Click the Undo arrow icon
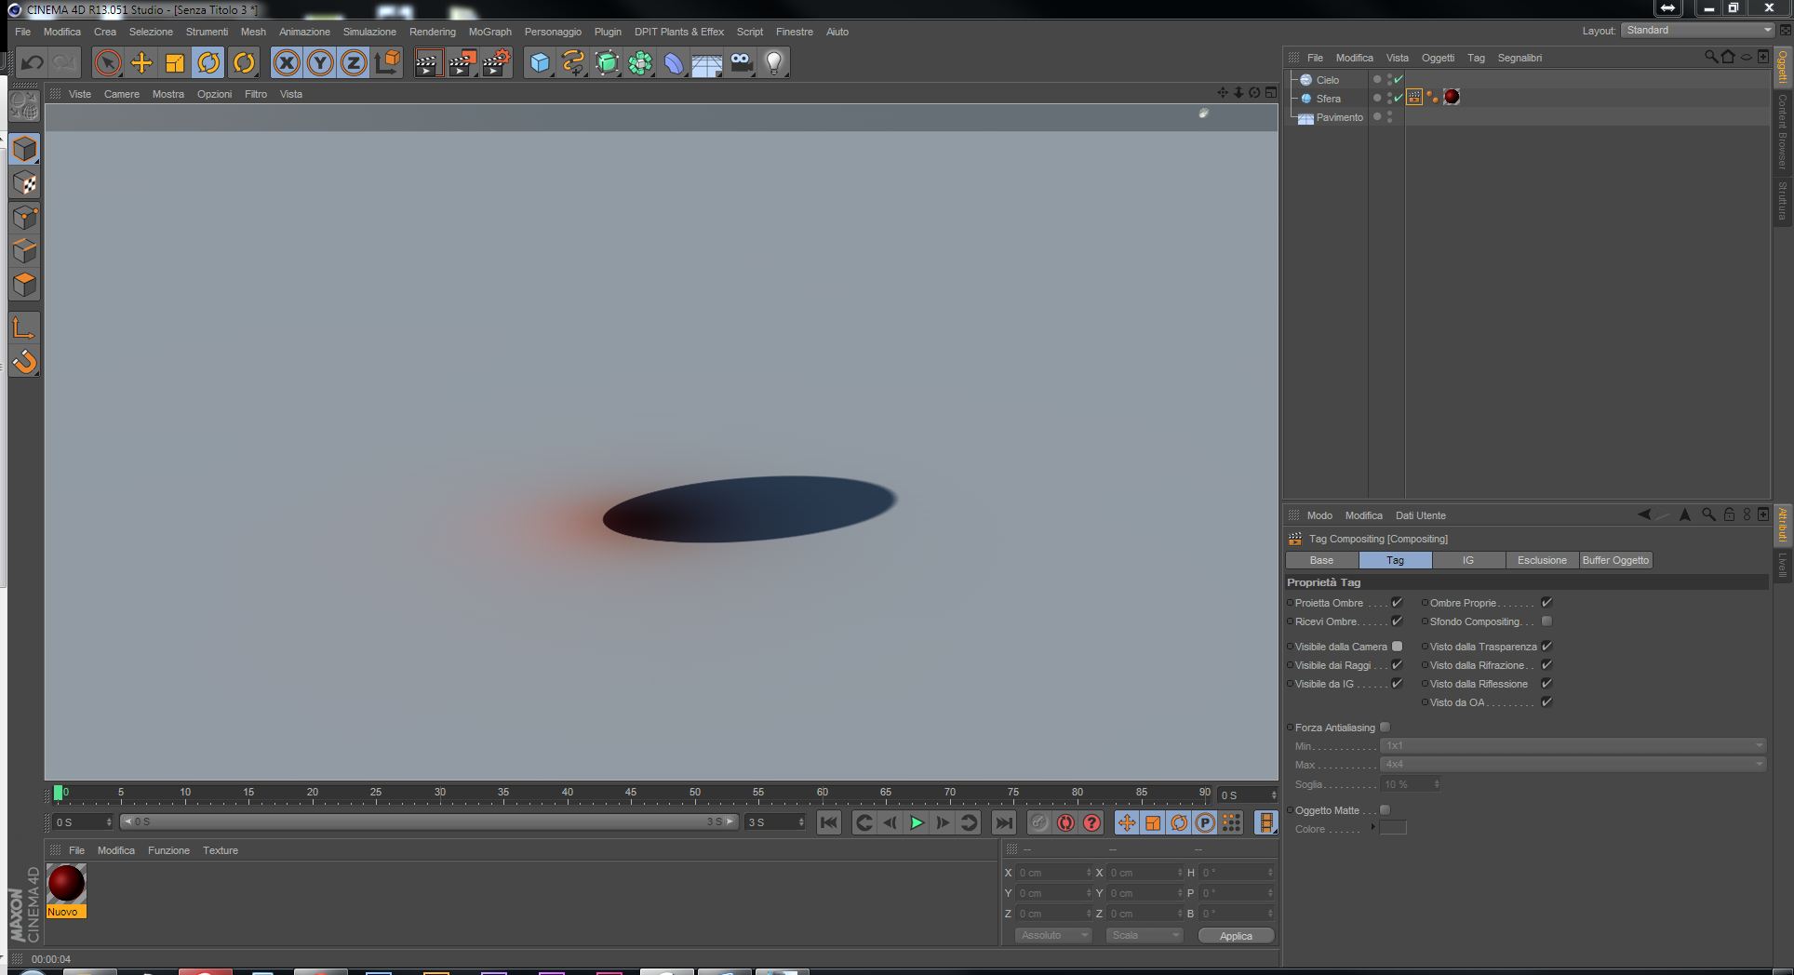 (33, 62)
